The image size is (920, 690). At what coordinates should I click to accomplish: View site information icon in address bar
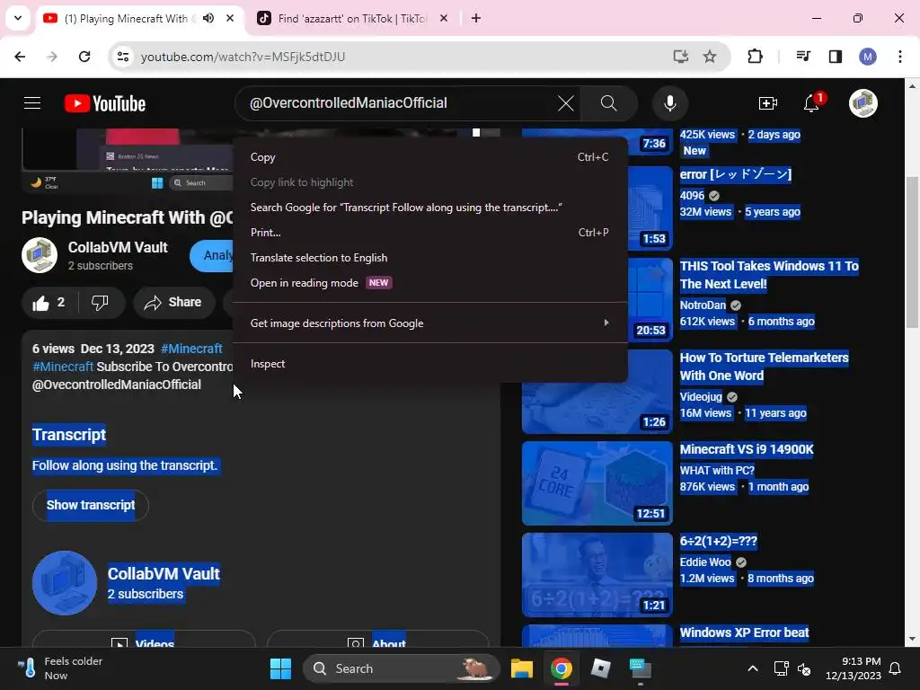coord(123,57)
